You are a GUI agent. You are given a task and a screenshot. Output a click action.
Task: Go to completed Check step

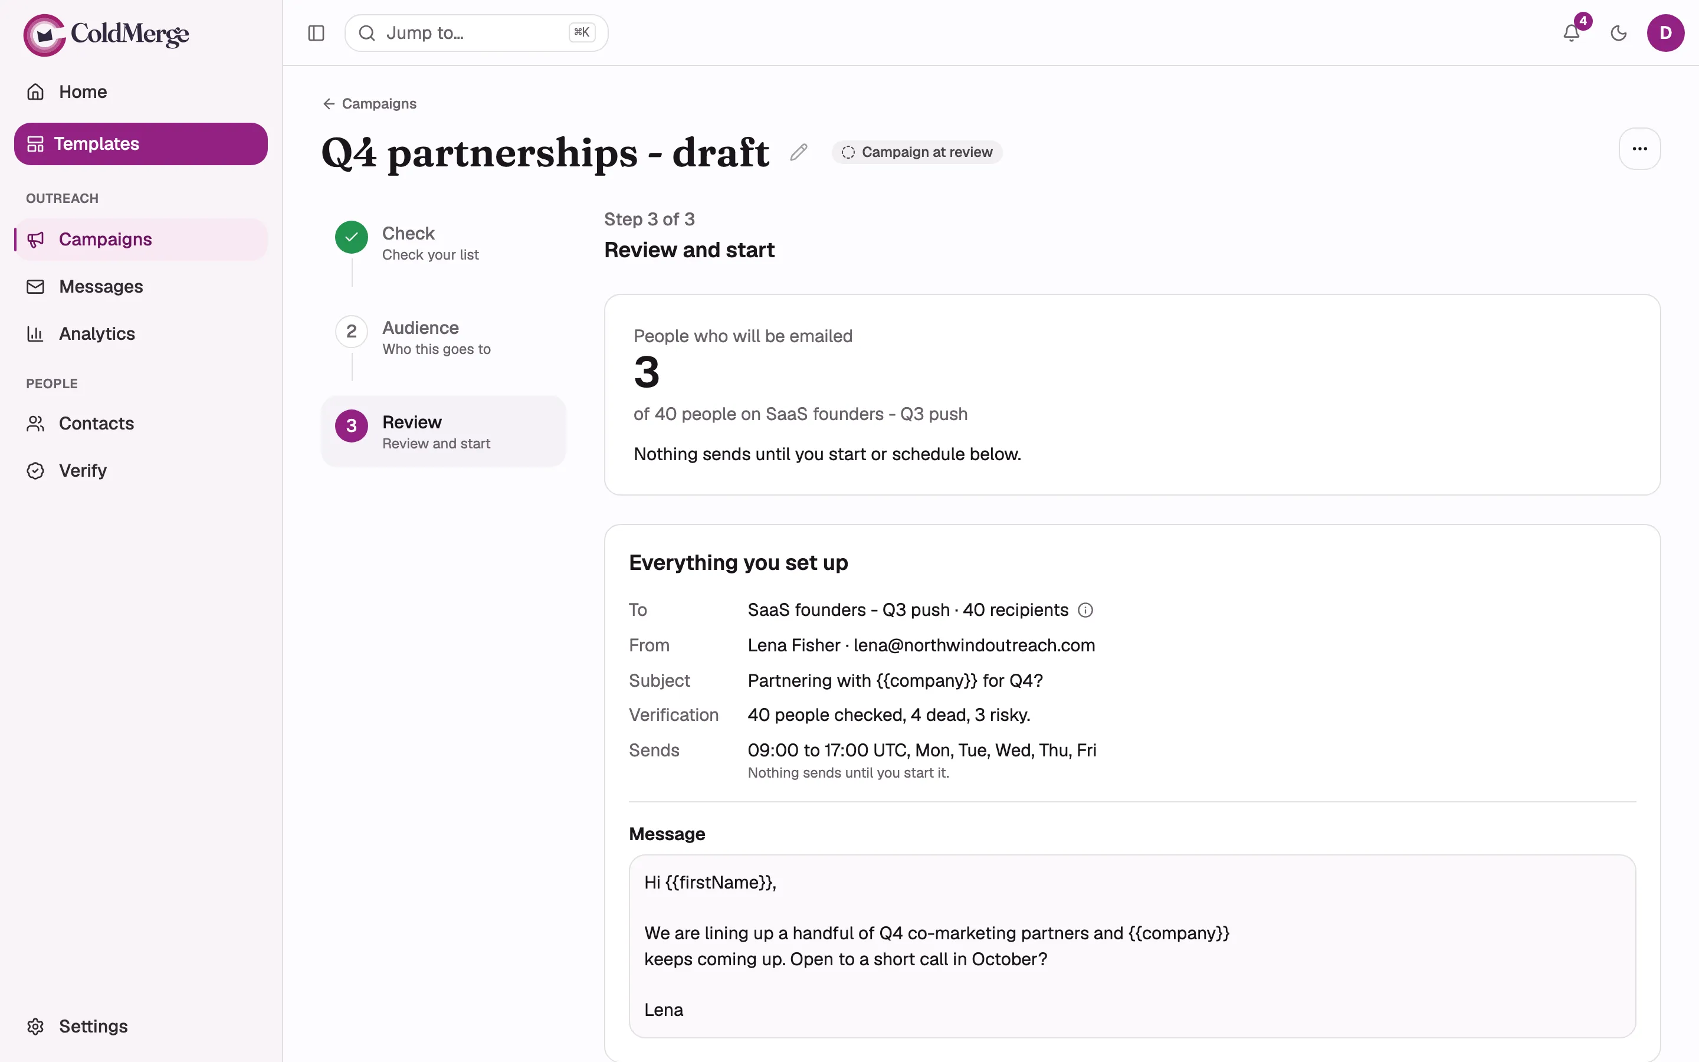pyautogui.click(x=443, y=243)
